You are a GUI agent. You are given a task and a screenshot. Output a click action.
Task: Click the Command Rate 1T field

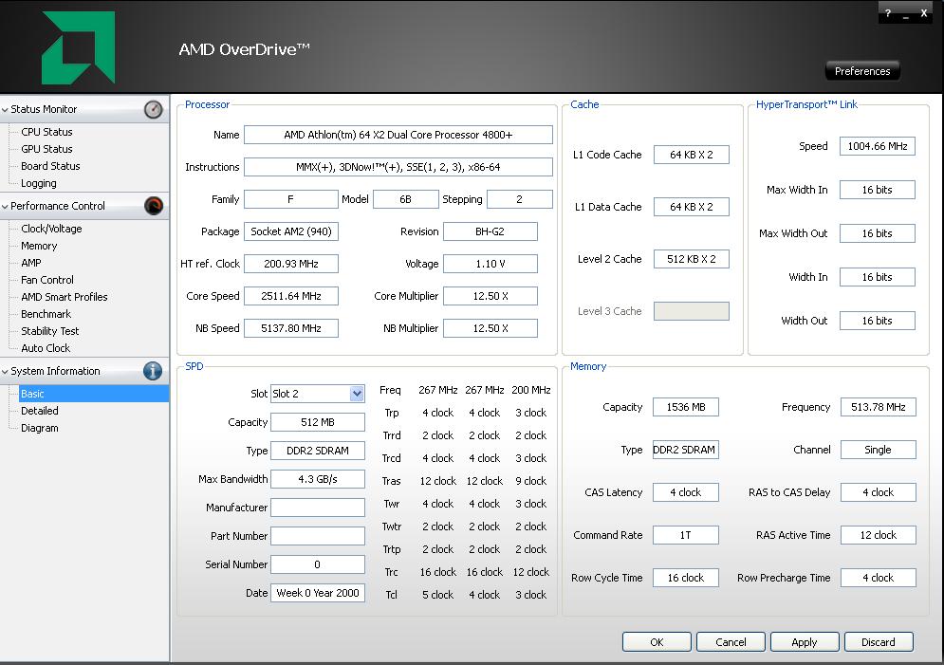click(686, 535)
